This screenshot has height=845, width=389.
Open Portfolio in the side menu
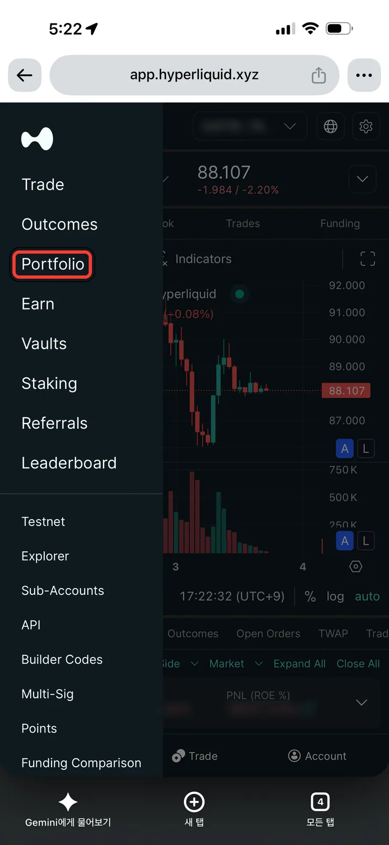tap(53, 264)
